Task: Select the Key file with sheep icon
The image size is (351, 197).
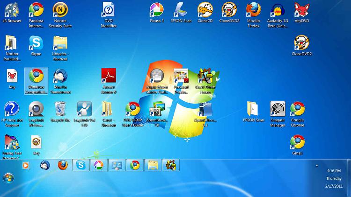Action: [36, 142]
